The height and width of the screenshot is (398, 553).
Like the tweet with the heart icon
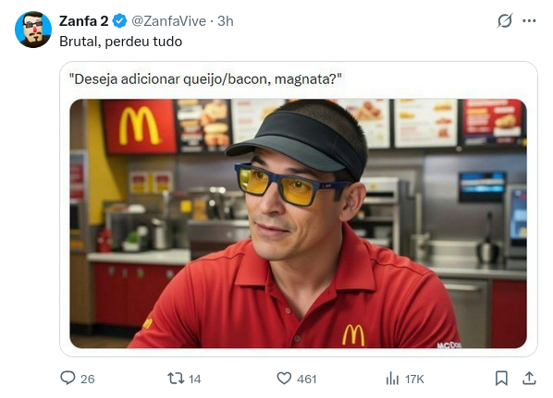[284, 379]
